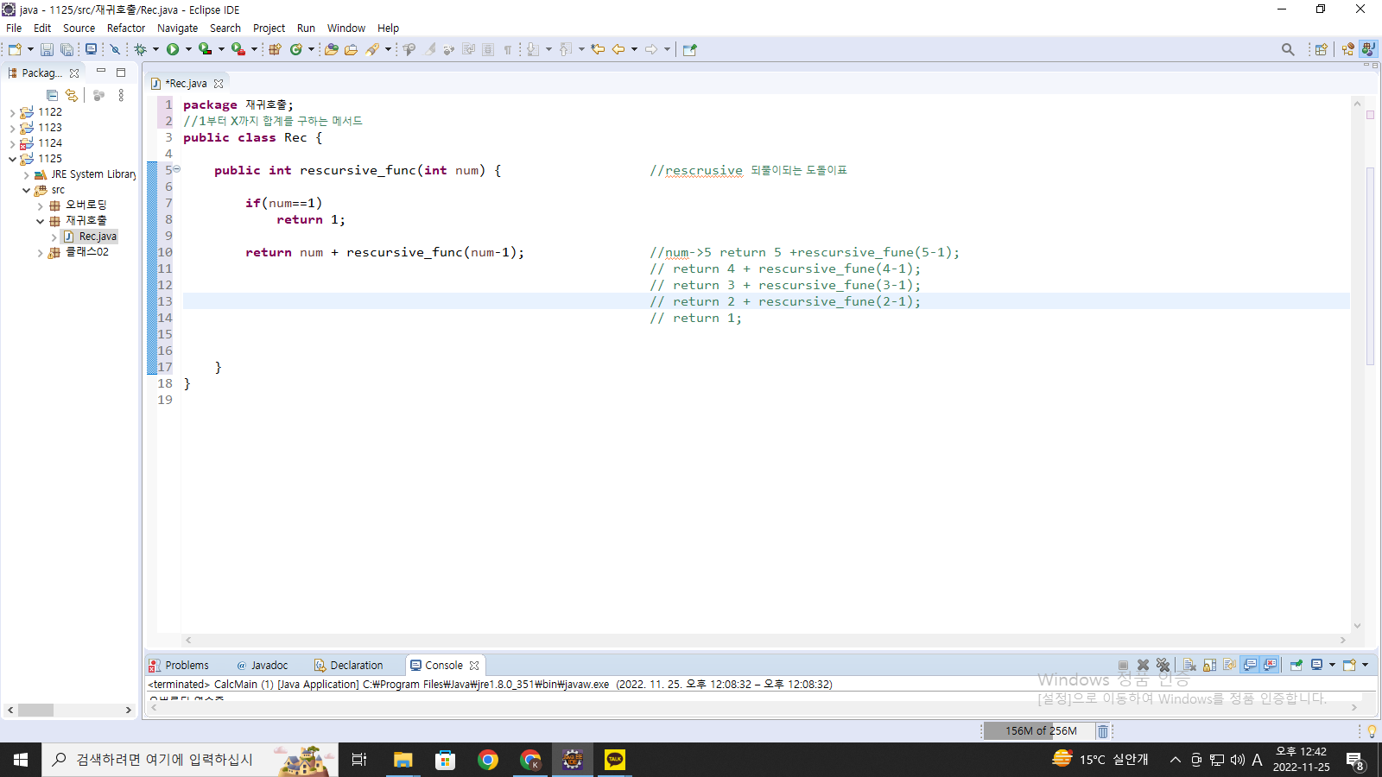Open KakaoTalk from the taskbar
The image size is (1382, 777).
tap(615, 760)
